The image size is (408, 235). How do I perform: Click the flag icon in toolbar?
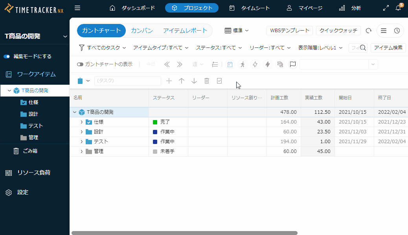click(x=292, y=64)
